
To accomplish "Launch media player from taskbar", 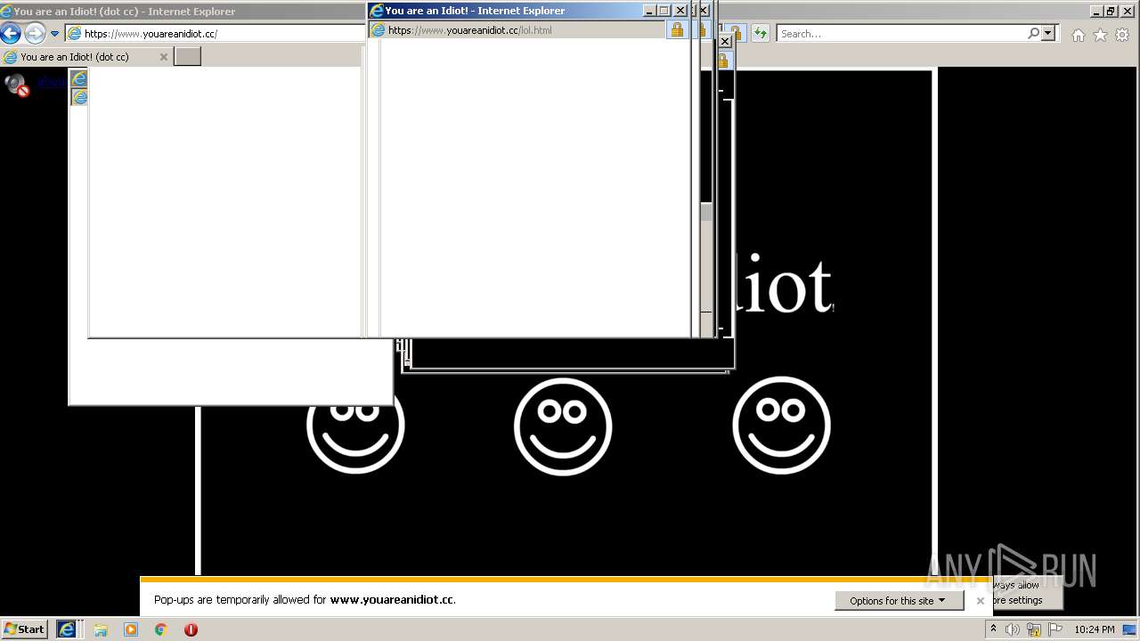I will [131, 629].
